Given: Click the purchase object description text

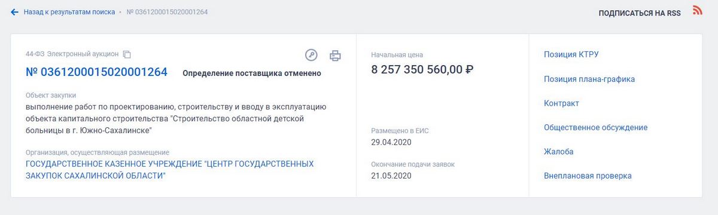Looking at the screenshot, I should (176, 118).
